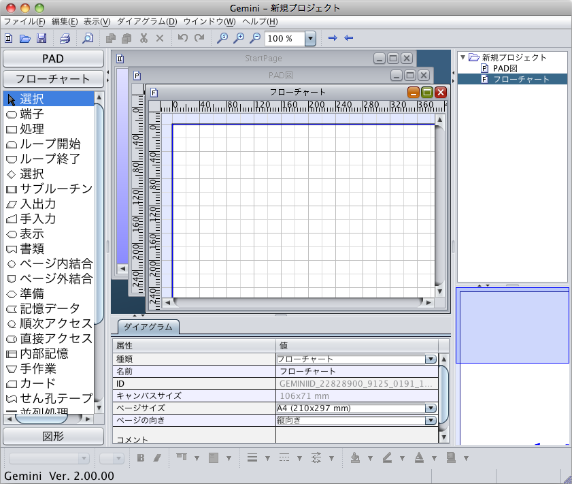This screenshot has height=484, width=572.
Task: Open the ファイル(F) menu
Action: point(24,22)
